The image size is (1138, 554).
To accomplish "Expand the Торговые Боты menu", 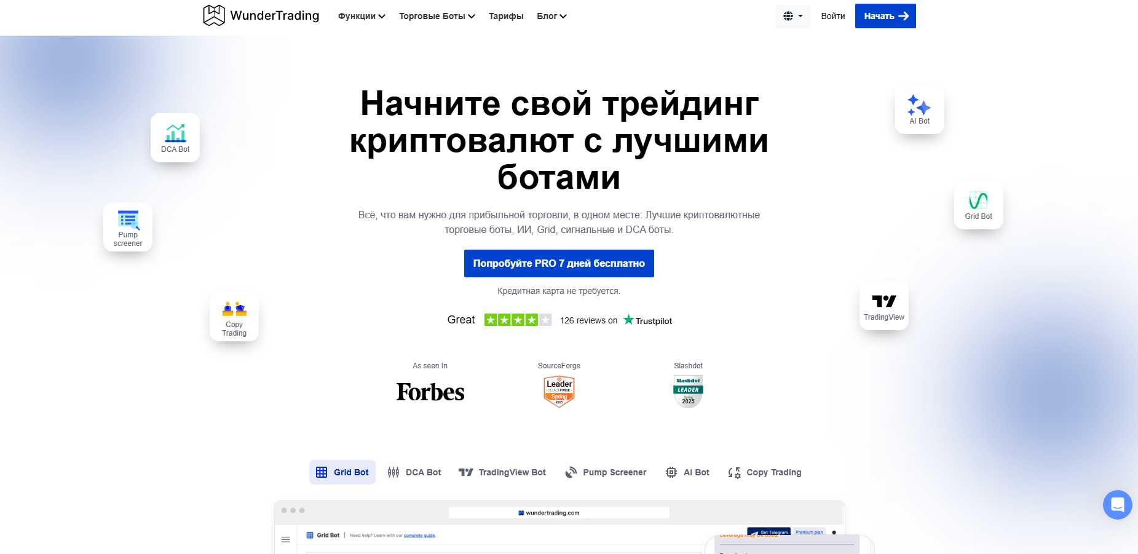I will click(437, 16).
